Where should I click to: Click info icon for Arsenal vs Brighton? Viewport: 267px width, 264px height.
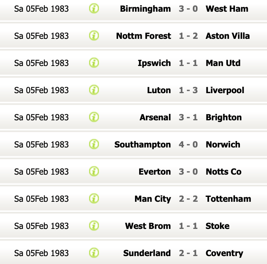tap(94, 117)
